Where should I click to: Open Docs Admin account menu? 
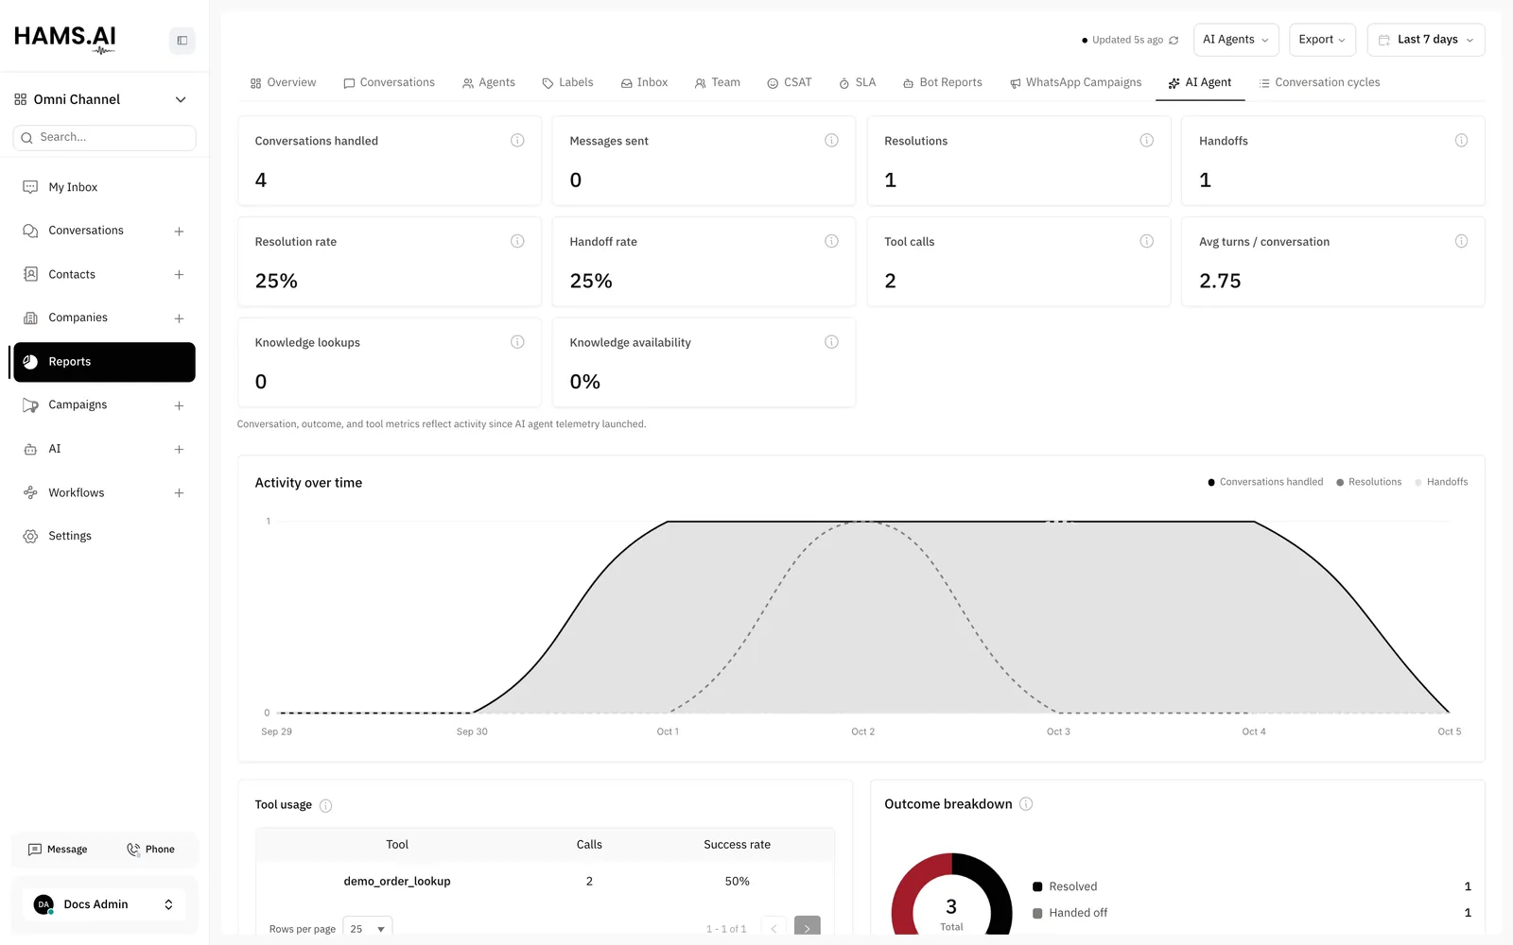click(104, 904)
